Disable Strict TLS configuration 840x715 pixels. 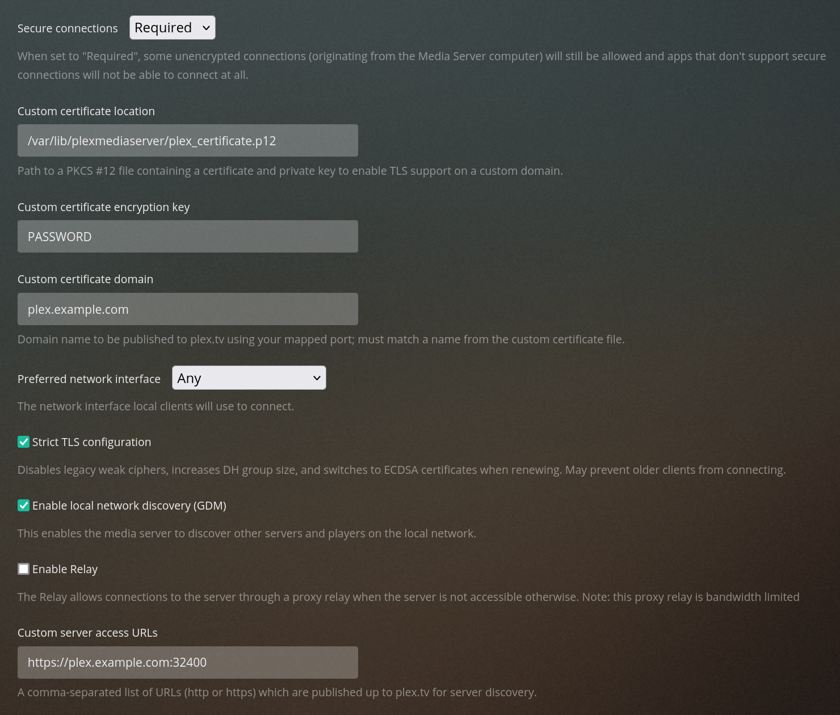tap(23, 441)
